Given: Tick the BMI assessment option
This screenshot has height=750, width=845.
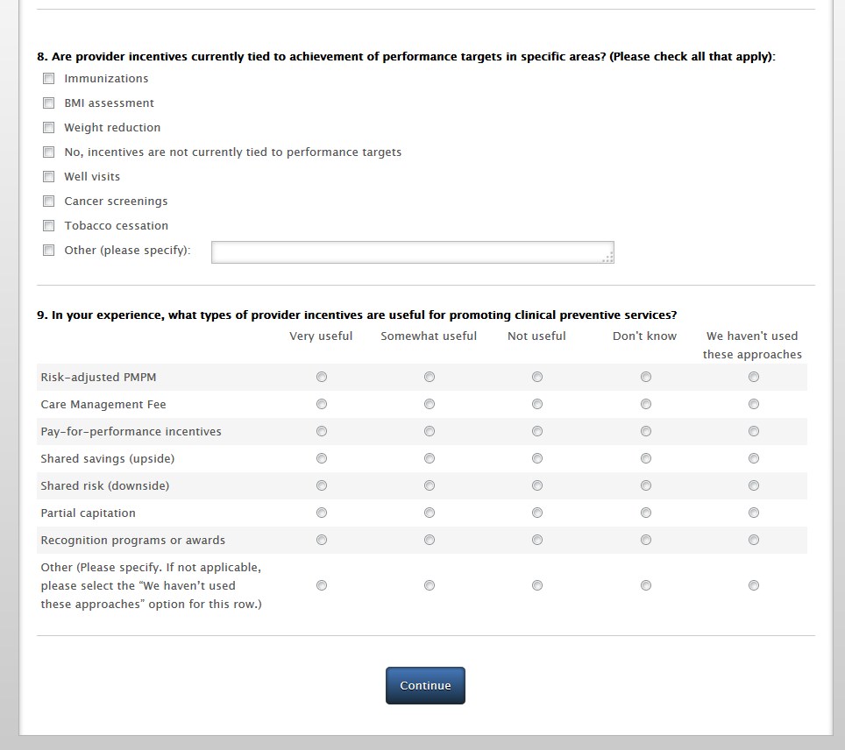Looking at the screenshot, I should 48,103.
